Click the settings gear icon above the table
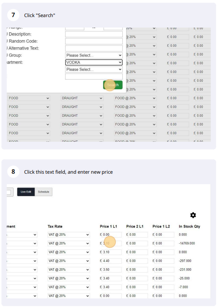This screenshot has width=218, height=308. (x=193, y=215)
